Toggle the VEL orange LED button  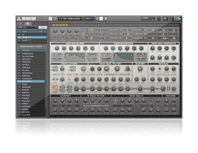click(83, 34)
